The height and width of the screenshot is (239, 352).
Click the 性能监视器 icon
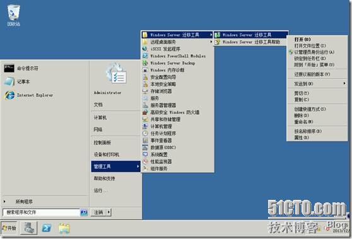point(145,161)
